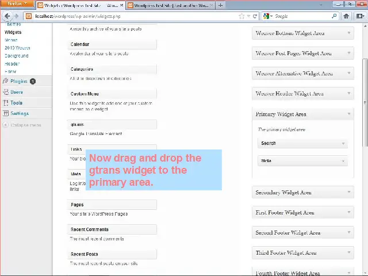Expand the Search widget dropdown arrow
Image resolution: width=368 pixels, height=276 pixels.
coord(343,143)
